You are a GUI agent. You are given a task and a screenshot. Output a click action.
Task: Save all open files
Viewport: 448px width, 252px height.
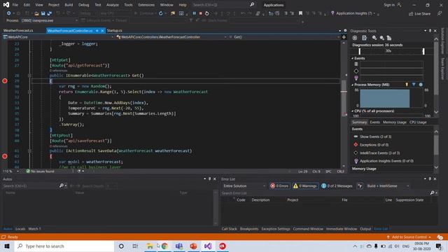[x=50, y=13]
